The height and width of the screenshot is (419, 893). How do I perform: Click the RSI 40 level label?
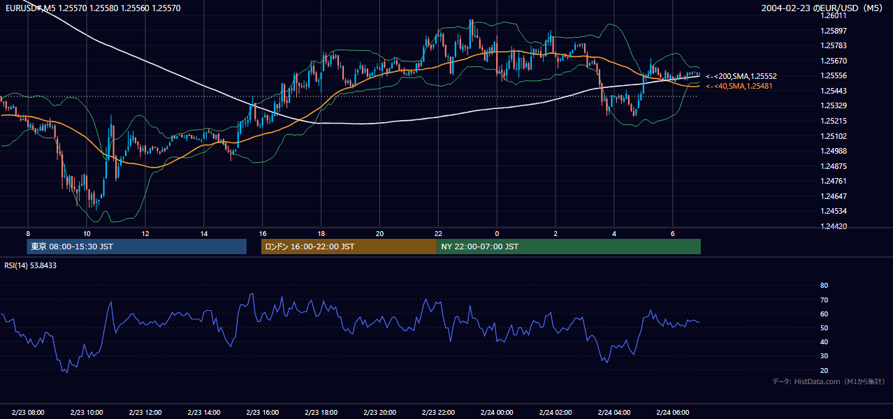point(824,341)
